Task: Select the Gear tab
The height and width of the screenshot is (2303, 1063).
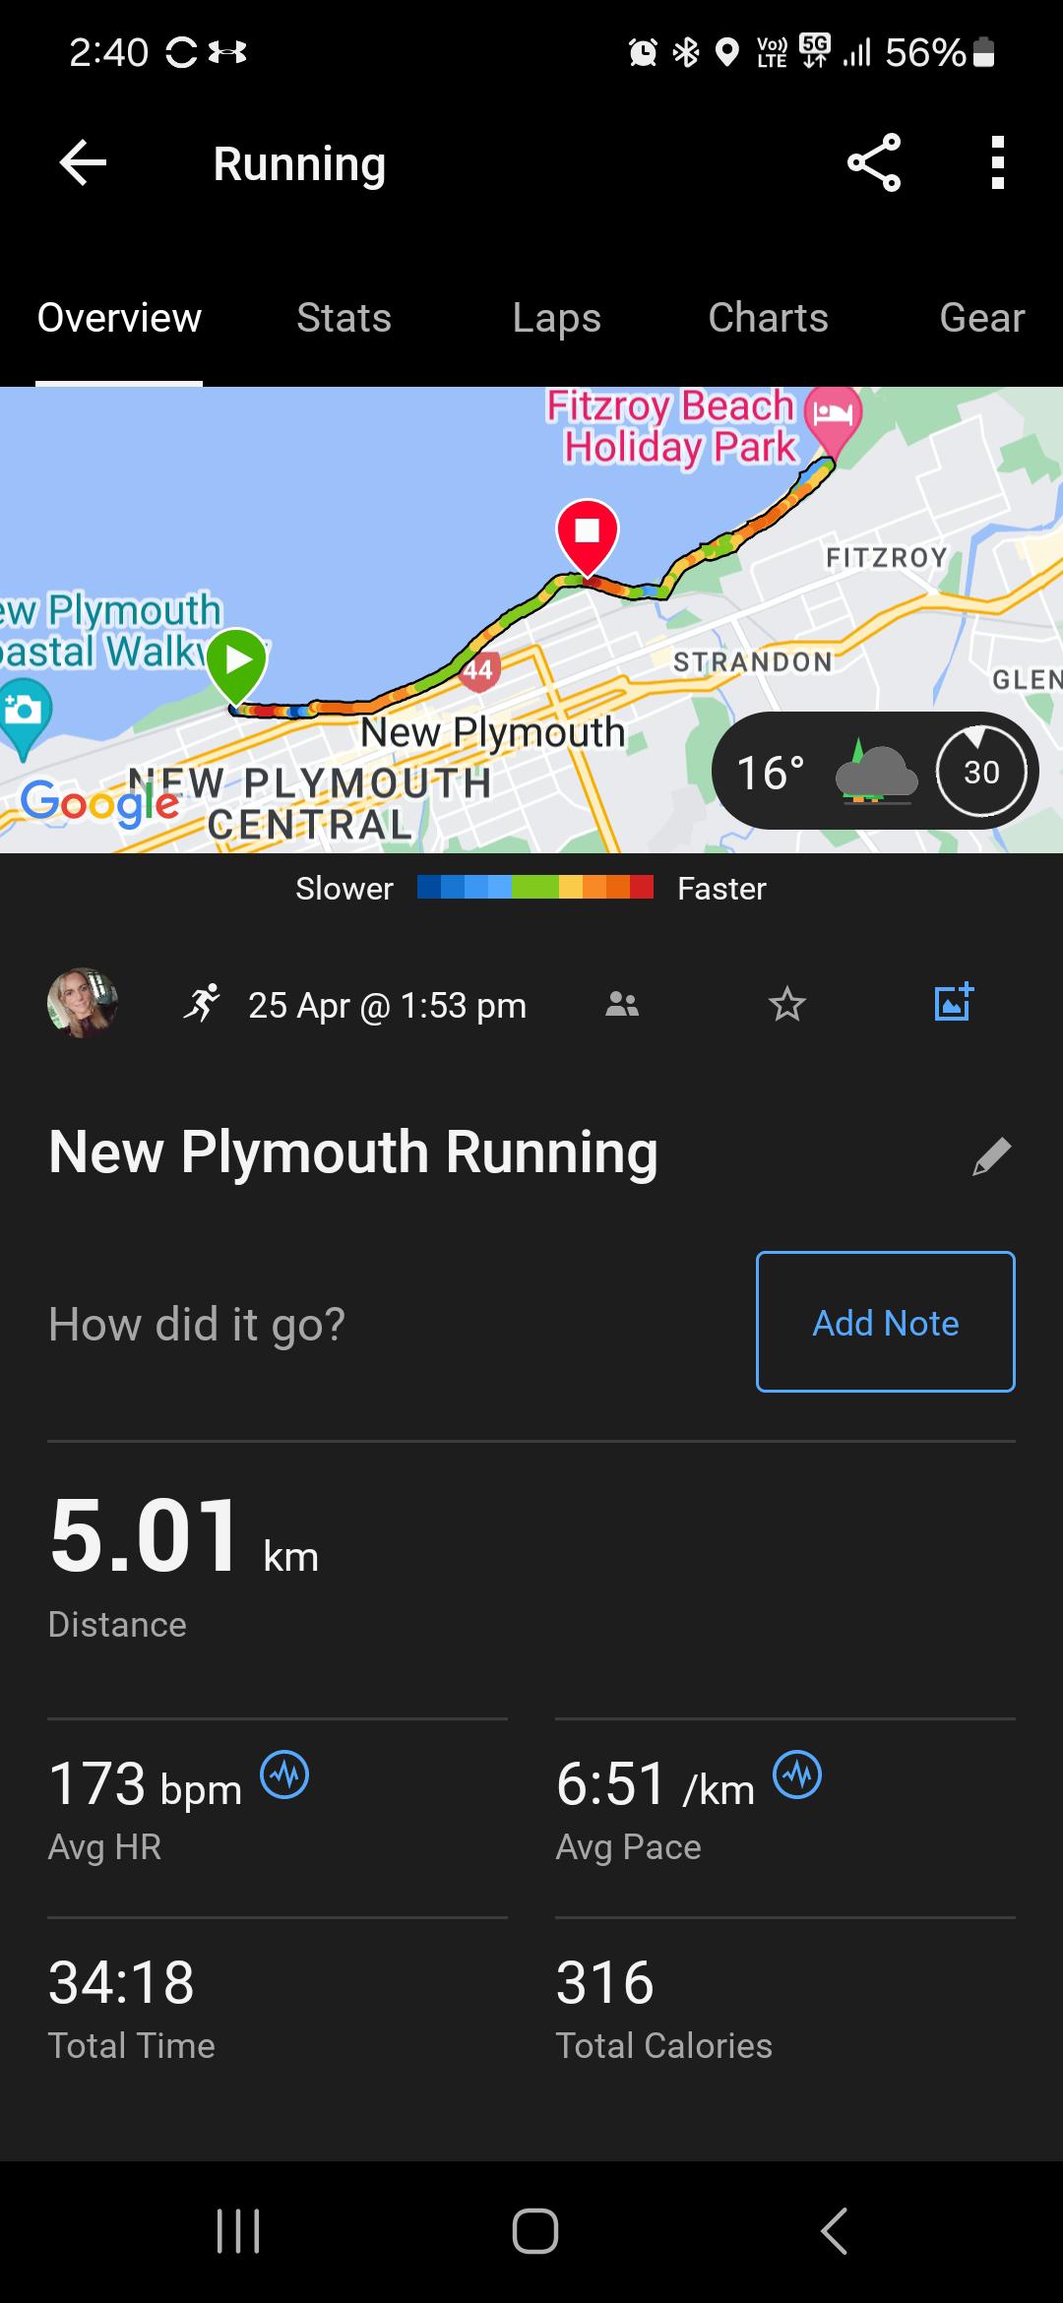Action: pos(981,318)
